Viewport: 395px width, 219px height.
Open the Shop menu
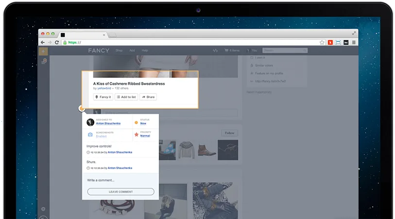(x=119, y=50)
